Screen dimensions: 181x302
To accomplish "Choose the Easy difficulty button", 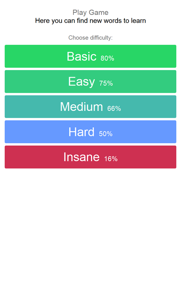I will tap(90, 82).
